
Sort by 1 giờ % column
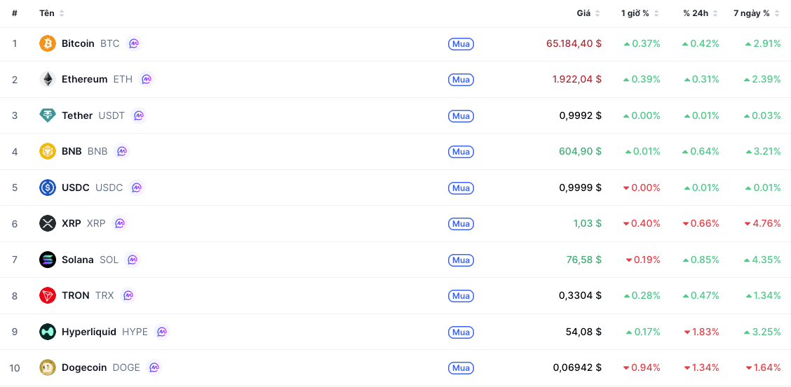640,13
